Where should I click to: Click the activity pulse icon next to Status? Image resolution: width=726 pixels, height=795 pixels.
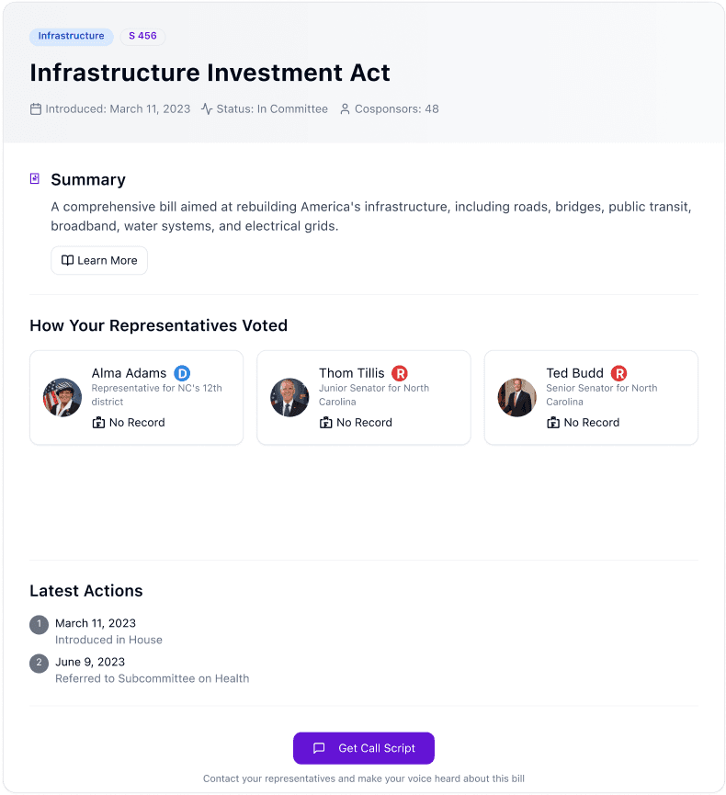pyautogui.click(x=207, y=109)
